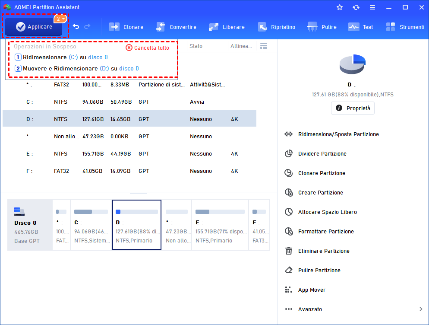The width and height of the screenshot is (429, 325).
Task: Open the Clonare menu
Action: pos(126,27)
